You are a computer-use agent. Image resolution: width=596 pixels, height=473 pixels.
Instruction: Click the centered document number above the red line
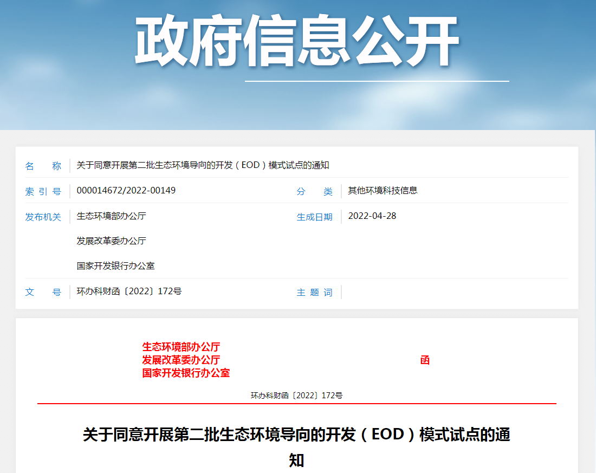(296, 396)
